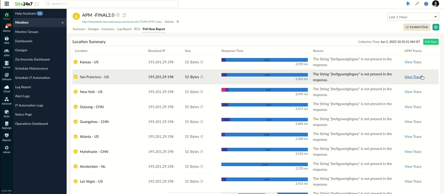Open the Last 1 Hour time dropdown
Screen dimensions: 444x194
[413, 17]
